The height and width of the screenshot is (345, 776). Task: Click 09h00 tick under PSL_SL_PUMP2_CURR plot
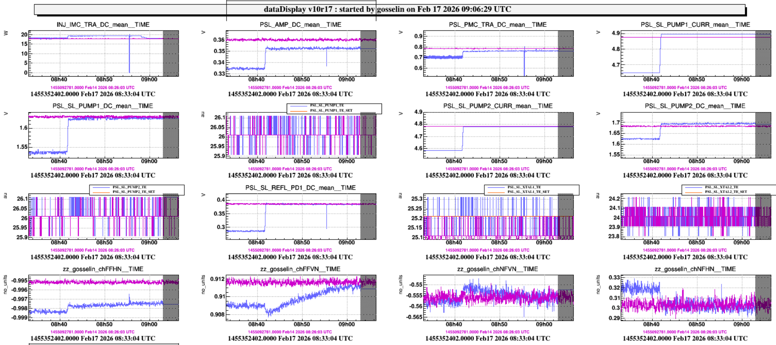pyautogui.click(x=544, y=161)
